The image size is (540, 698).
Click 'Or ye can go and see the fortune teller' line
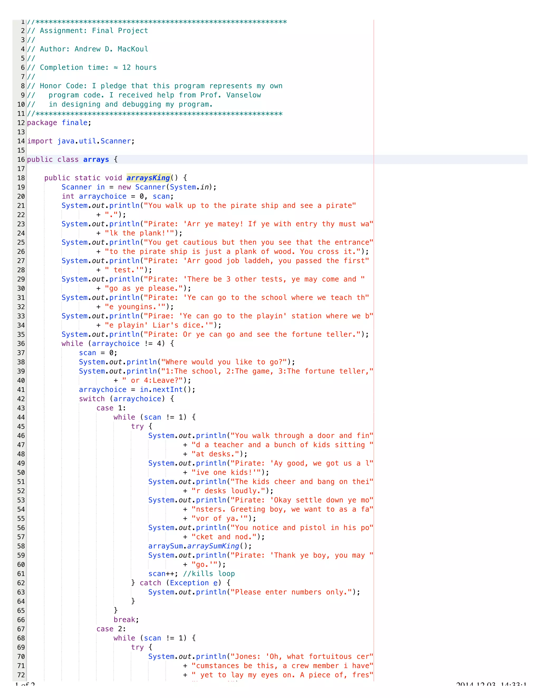(215, 334)
